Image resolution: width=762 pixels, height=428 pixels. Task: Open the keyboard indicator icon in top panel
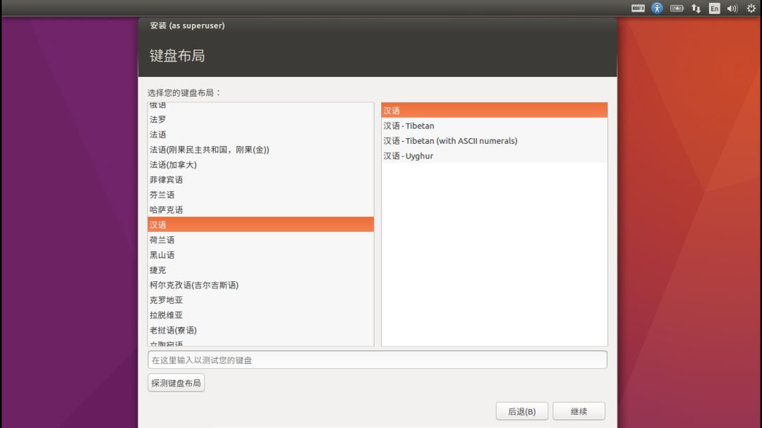(x=638, y=8)
